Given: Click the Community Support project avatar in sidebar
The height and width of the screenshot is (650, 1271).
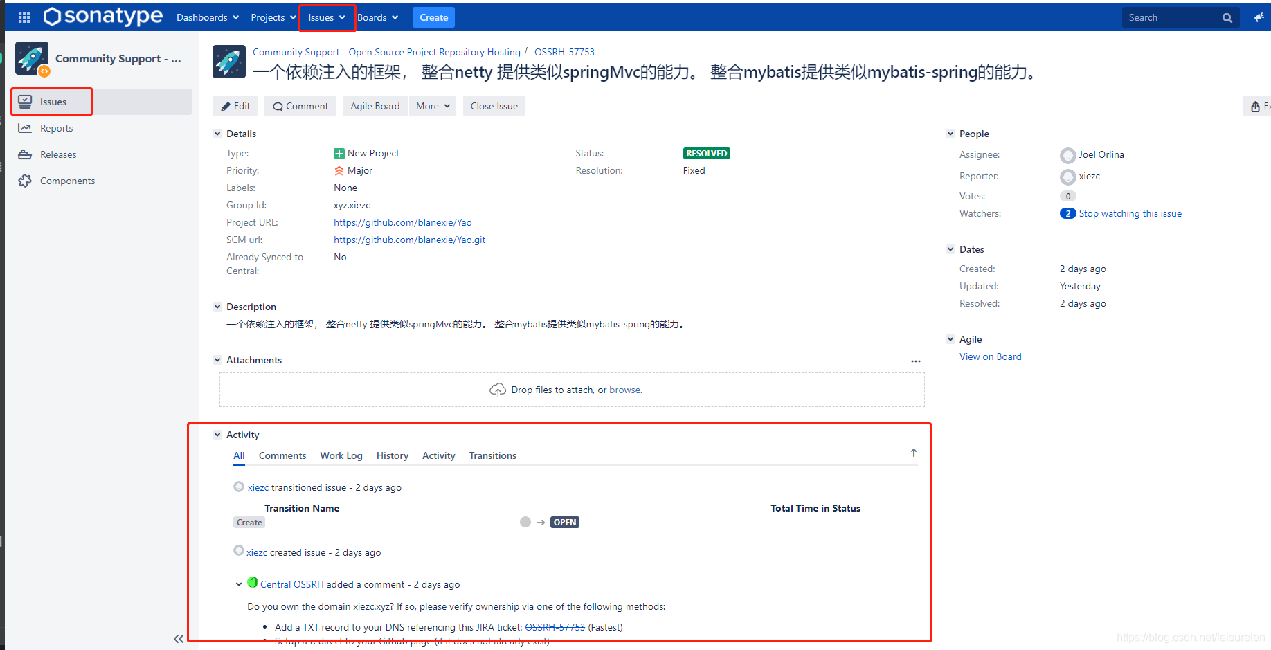Looking at the screenshot, I should coord(32,58).
